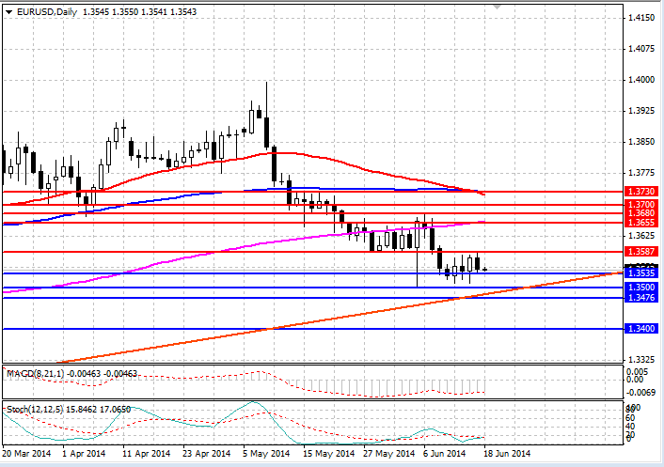Click the 1.3325 price axis value
Screen dimensions: 664x467
pos(641,360)
